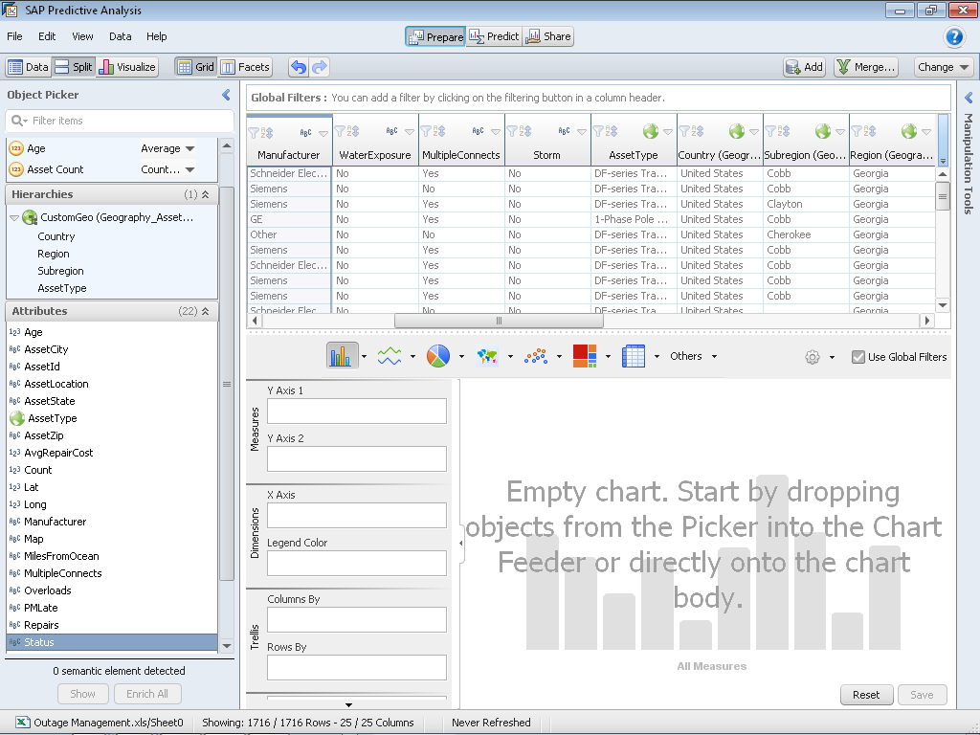Click the Save chart button

[922, 695]
